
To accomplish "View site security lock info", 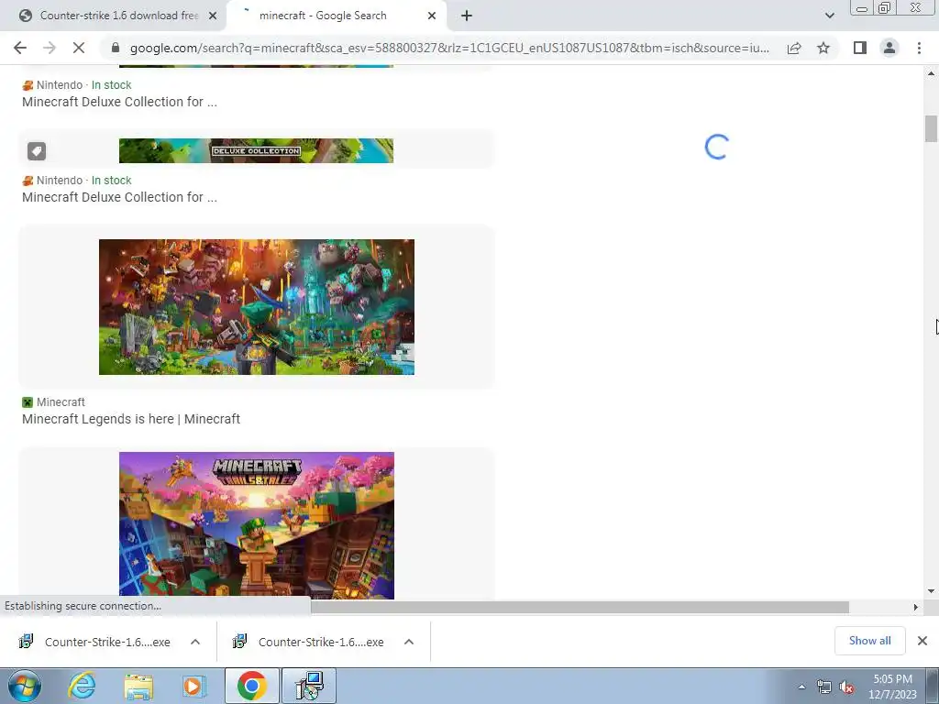I will [x=116, y=48].
